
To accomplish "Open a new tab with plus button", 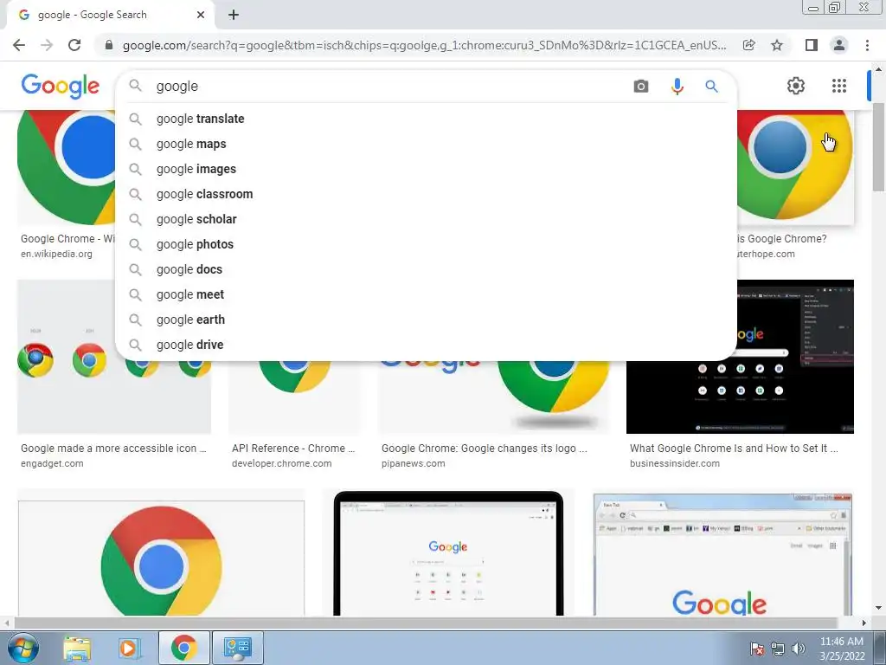I will coord(234,15).
